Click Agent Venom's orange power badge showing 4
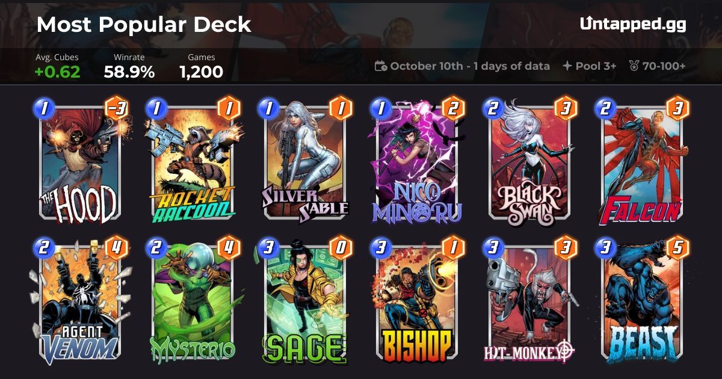The height and width of the screenshot is (379, 722). tap(116, 248)
